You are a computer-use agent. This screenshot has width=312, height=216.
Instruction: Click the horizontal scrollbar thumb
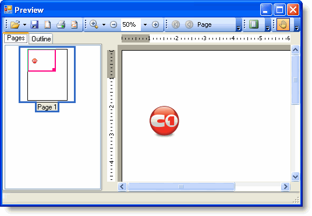tap(181, 187)
